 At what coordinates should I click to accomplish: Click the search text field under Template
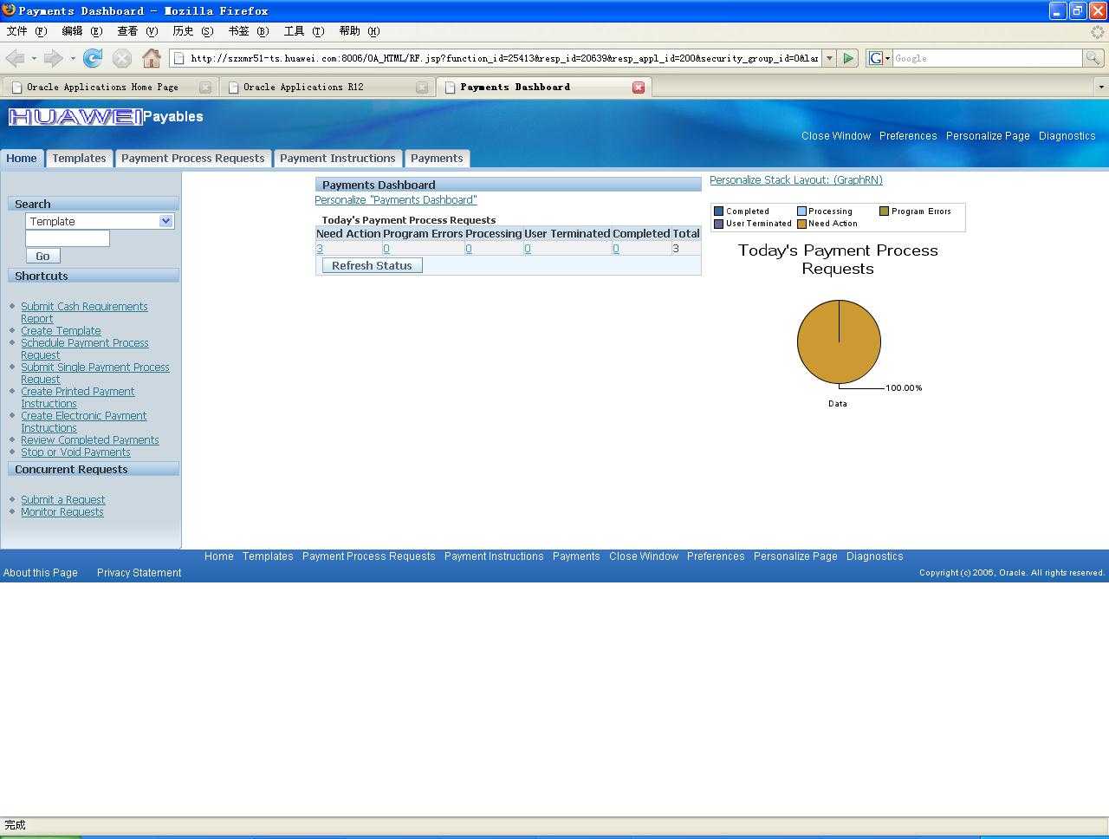[x=68, y=238]
